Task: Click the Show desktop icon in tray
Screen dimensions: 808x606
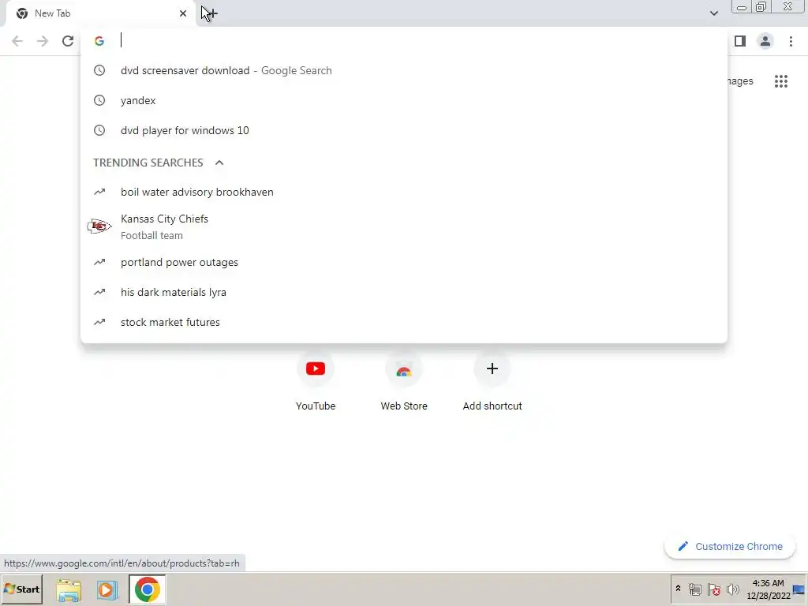Action: pyautogui.click(x=799, y=589)
